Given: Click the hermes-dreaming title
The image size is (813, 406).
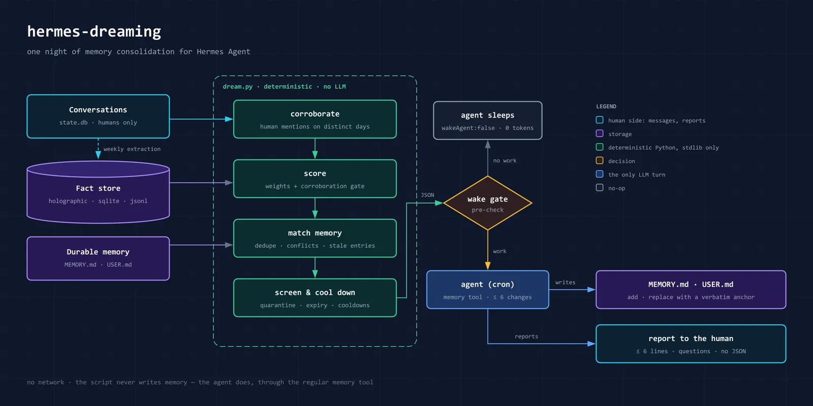Looking at the screenshot, I should (x=94, y=31).
